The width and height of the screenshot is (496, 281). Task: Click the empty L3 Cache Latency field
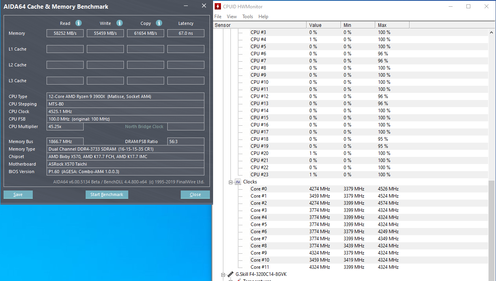(186, 81)
